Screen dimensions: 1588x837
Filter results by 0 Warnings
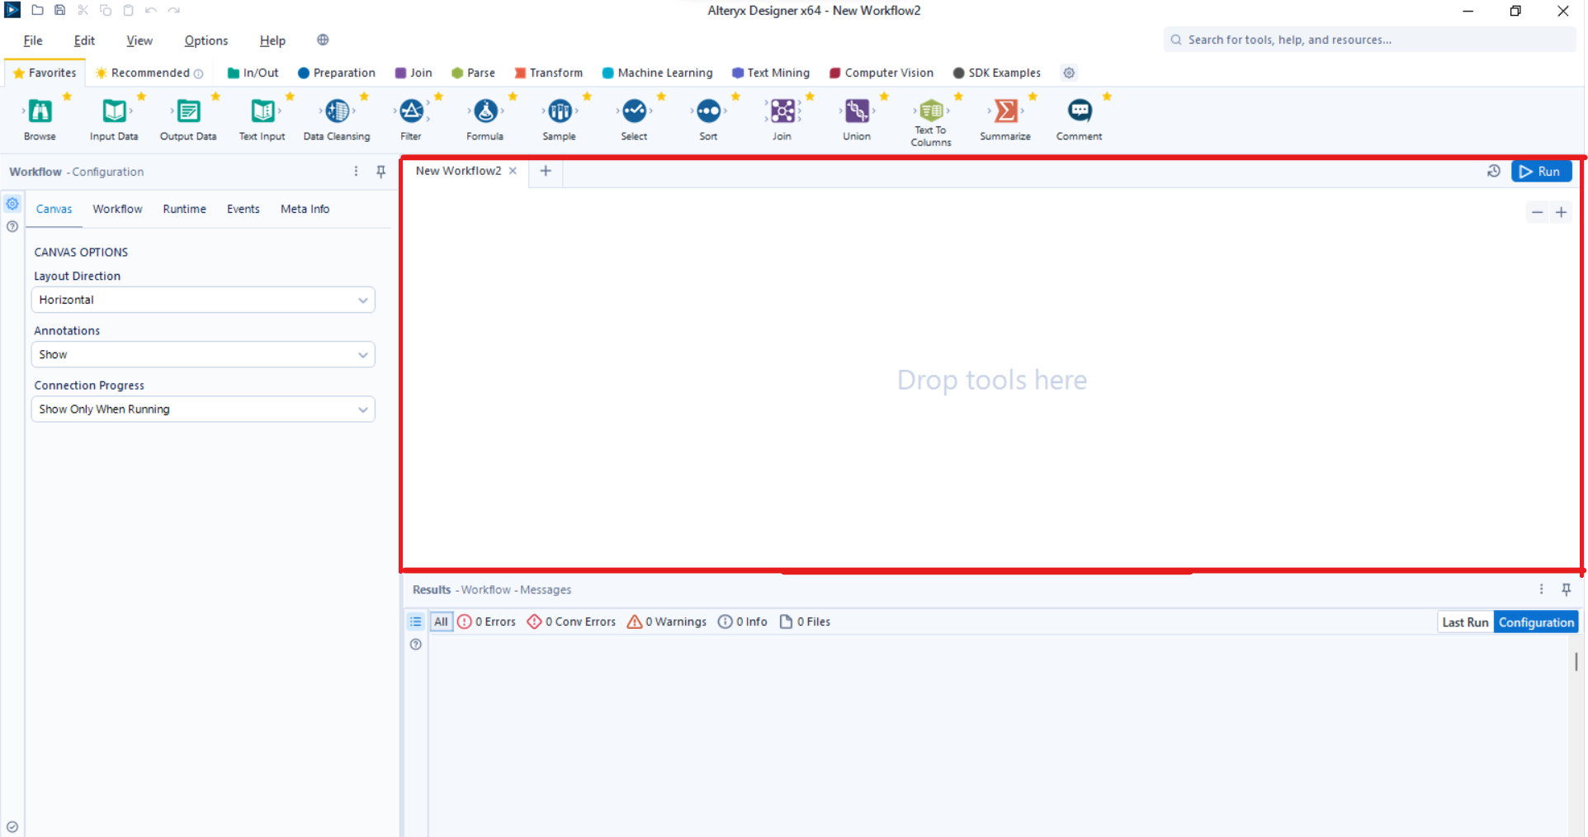click(667, 622)
